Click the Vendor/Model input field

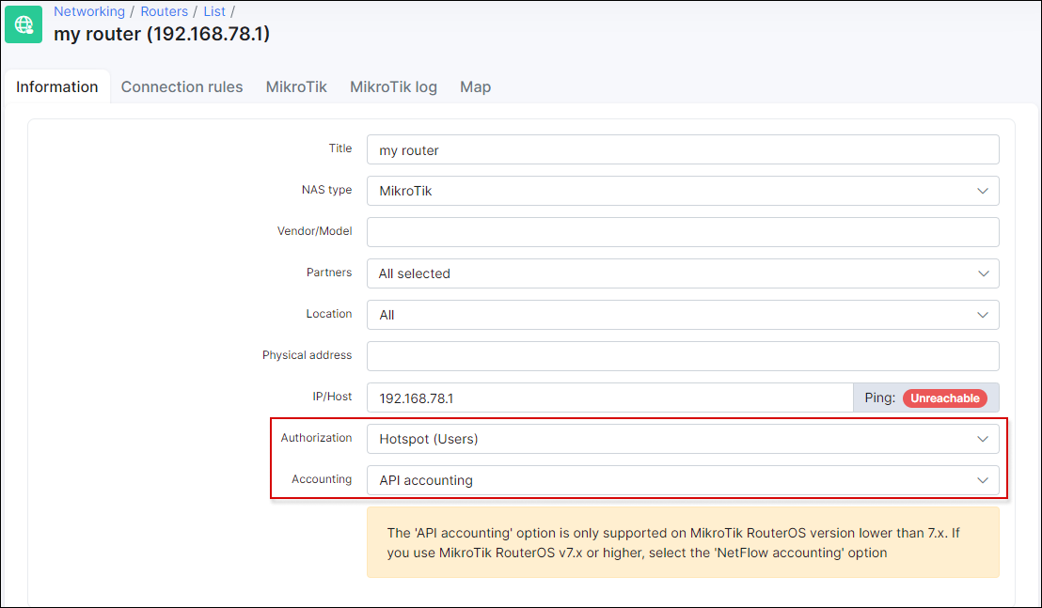click(x=682, y=232)
